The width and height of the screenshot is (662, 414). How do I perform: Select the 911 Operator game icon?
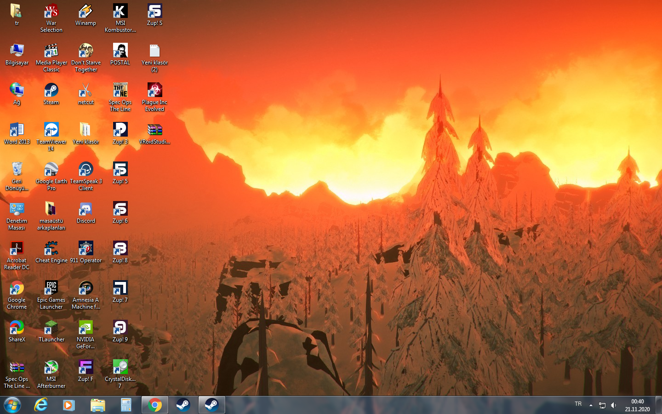[x=86, y=252]
